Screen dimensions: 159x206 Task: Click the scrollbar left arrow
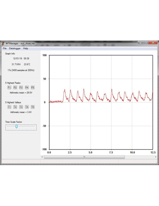pos(42,157)
